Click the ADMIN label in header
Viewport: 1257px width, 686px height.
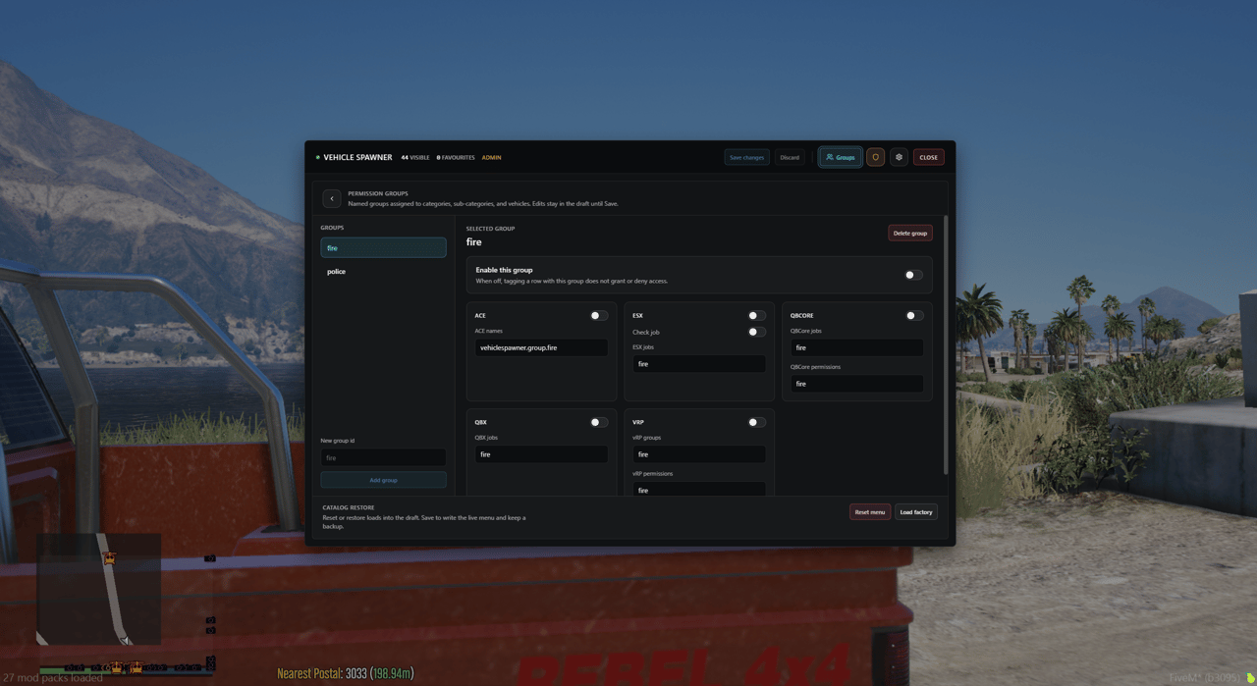tap(491, 157)
